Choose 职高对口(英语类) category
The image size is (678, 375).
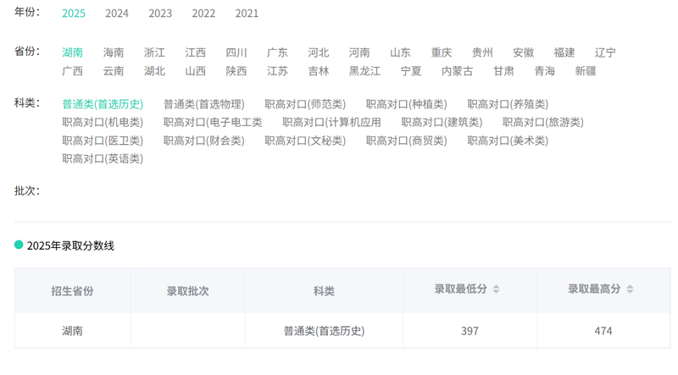(103, 158)
